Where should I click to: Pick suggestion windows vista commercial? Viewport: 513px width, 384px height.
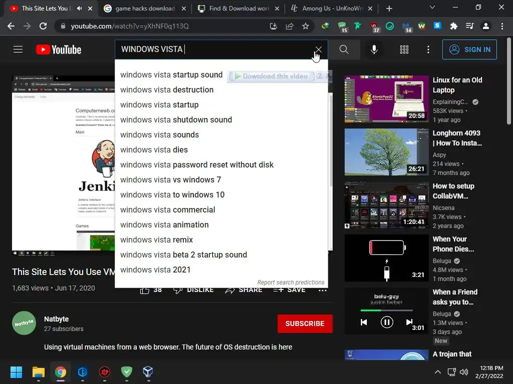pyautogui.click(x=167, y=210)
